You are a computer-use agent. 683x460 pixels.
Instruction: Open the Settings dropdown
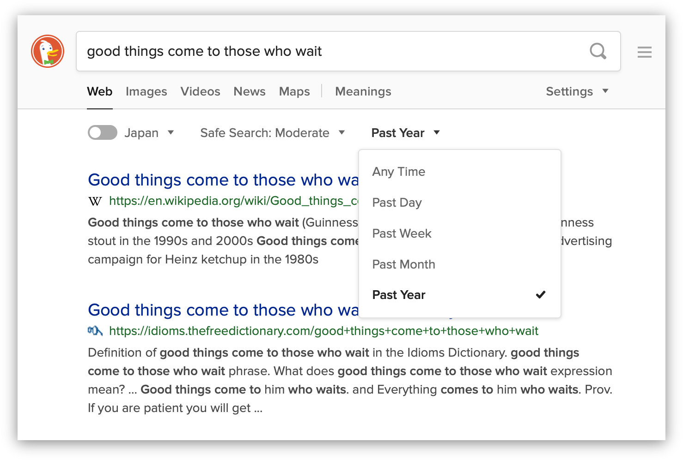(x=577, y=91)
